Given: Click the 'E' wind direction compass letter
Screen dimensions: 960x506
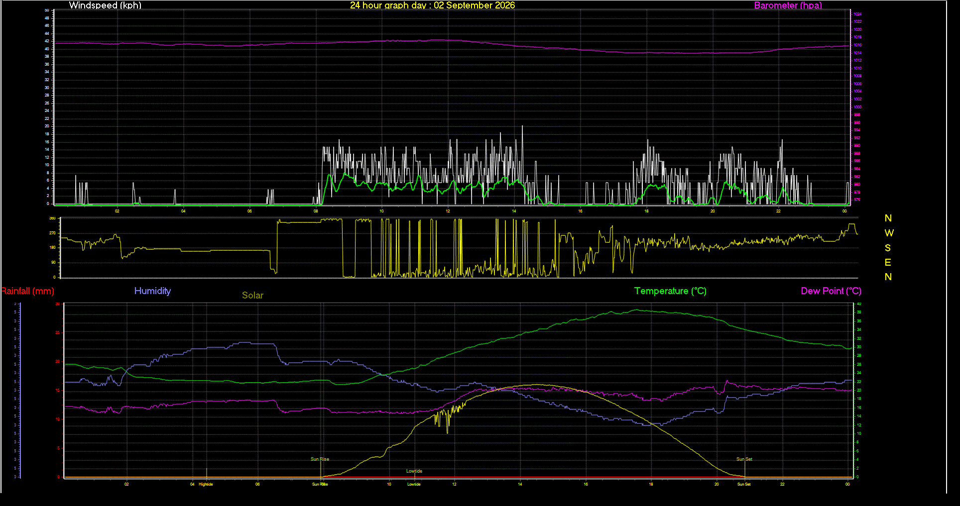Looking at the screenshot, I should [888, 262].
